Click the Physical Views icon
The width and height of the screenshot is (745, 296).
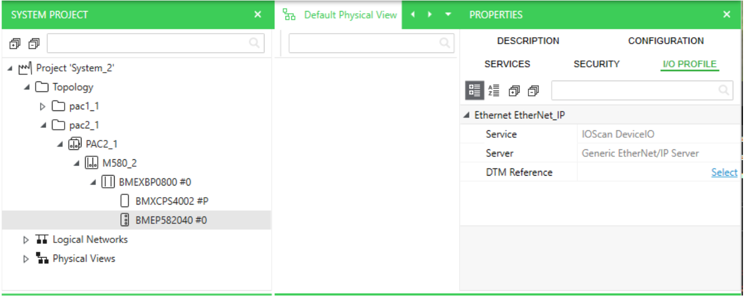click(x=42, y=258)
